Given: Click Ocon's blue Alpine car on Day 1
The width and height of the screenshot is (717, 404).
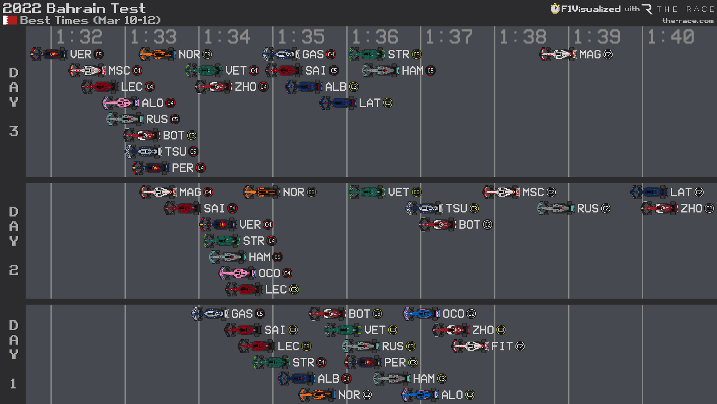Looking at the screenshot, I should [x=421, y=314].
